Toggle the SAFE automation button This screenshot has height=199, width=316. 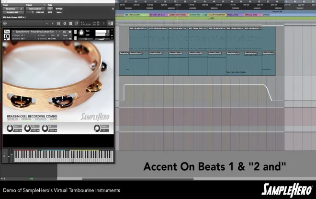click(x=50, y=12)
